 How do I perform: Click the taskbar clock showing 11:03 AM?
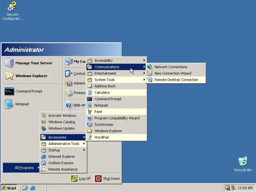pos(245,188)
